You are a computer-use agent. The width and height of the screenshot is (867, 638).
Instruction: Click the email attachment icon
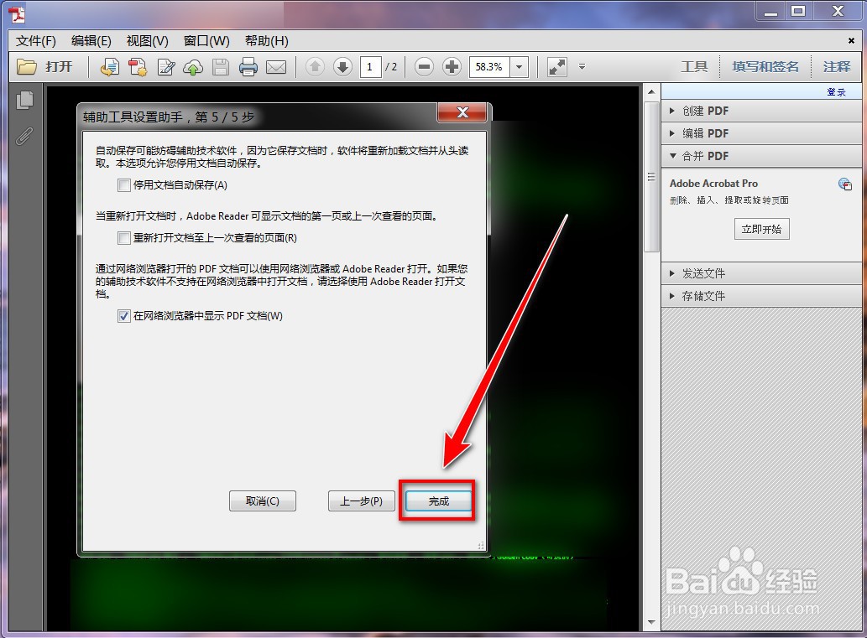coord(277,66)
